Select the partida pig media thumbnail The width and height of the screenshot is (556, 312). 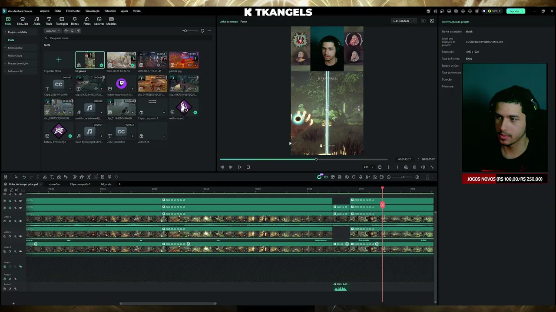click(x=184, y=60)
